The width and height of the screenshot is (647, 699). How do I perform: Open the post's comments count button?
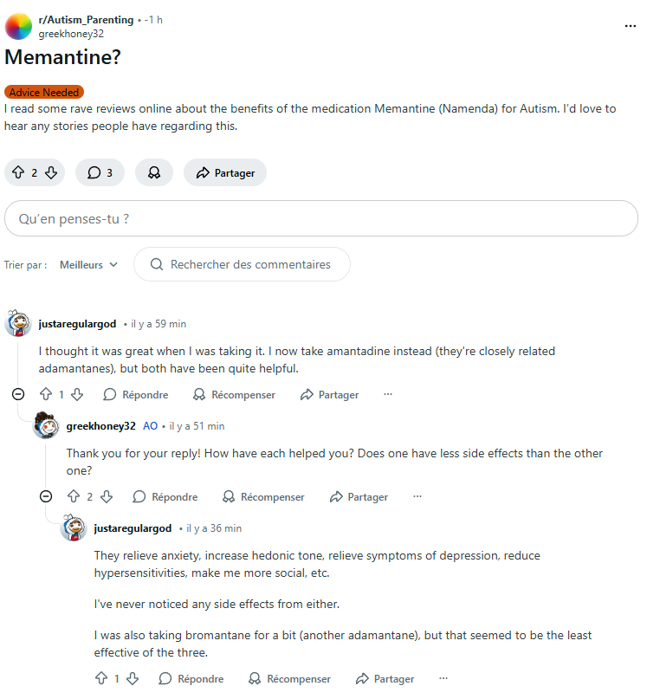click(x=100, y=172)
